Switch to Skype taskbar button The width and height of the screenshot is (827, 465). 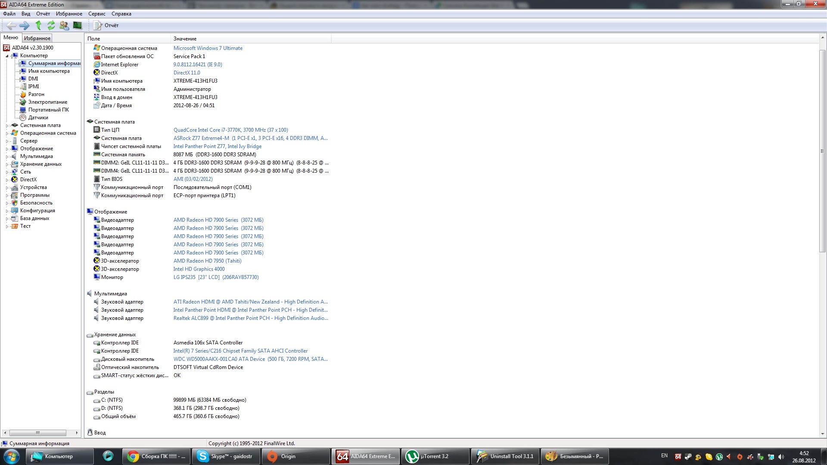click(227, 456)
